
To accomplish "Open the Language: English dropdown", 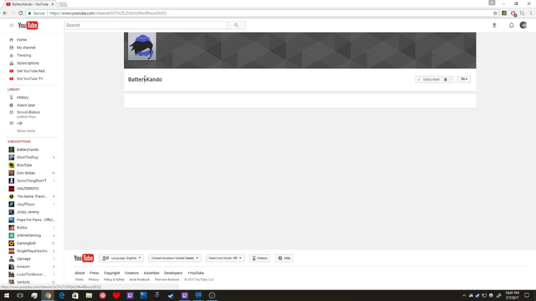I will click(121, 258).
